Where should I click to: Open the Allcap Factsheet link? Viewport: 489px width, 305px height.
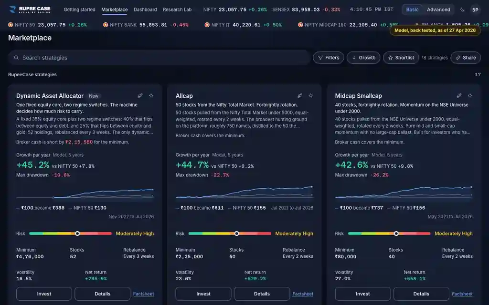pos(303,294)
